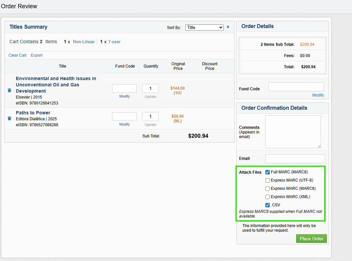Click the Discount Price column header
This screenshot has width=352, height=261.
[x=210, y=66]
